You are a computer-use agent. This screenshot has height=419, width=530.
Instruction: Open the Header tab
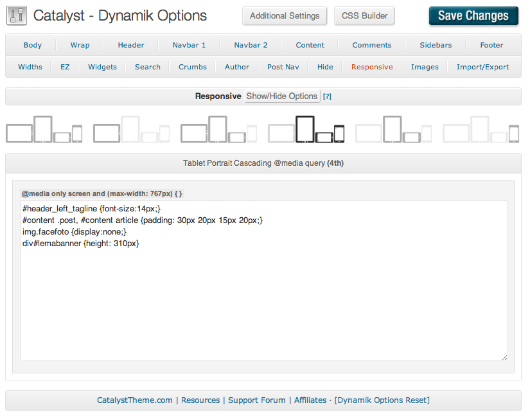point(131,45)
